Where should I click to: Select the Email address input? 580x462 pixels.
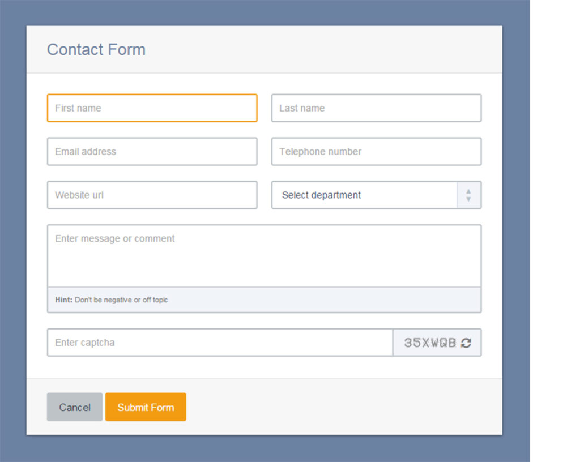click(x=152, y=152)
